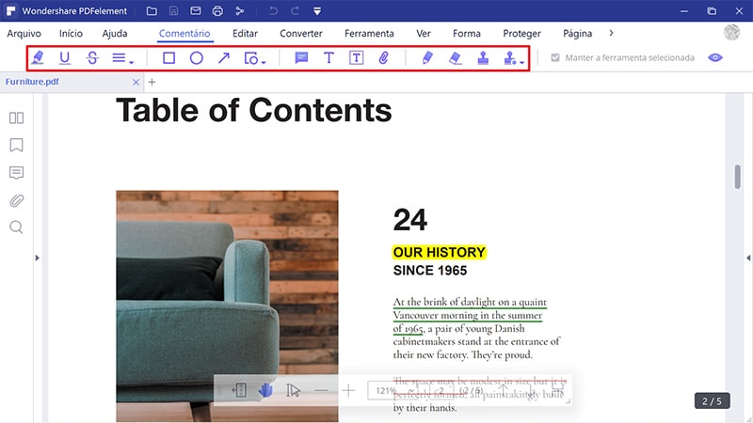Expand the left side panel arrow
The height and width of the screenshot is (423, 753).
pyautogui.click(x=37, y=258)
